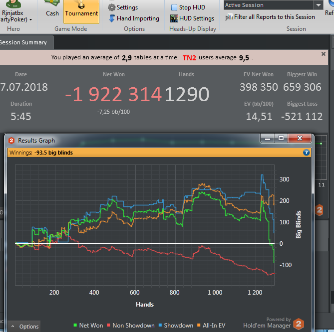Toggle the Showdown legend series
334x332 pixels.
[176, 326]
